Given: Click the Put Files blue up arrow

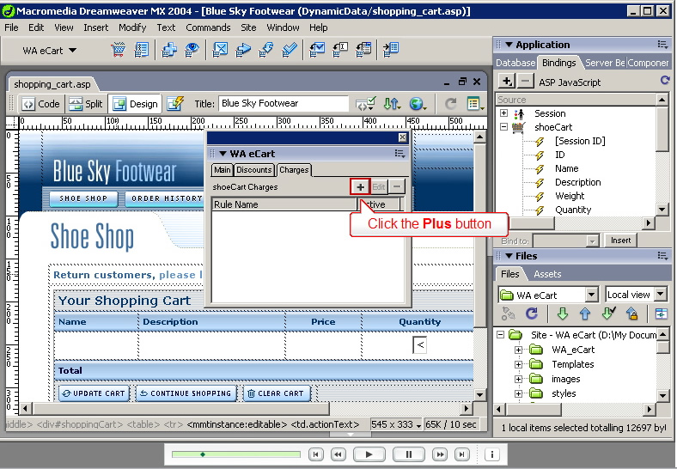Looking at the screenshot, I should 584,314.
